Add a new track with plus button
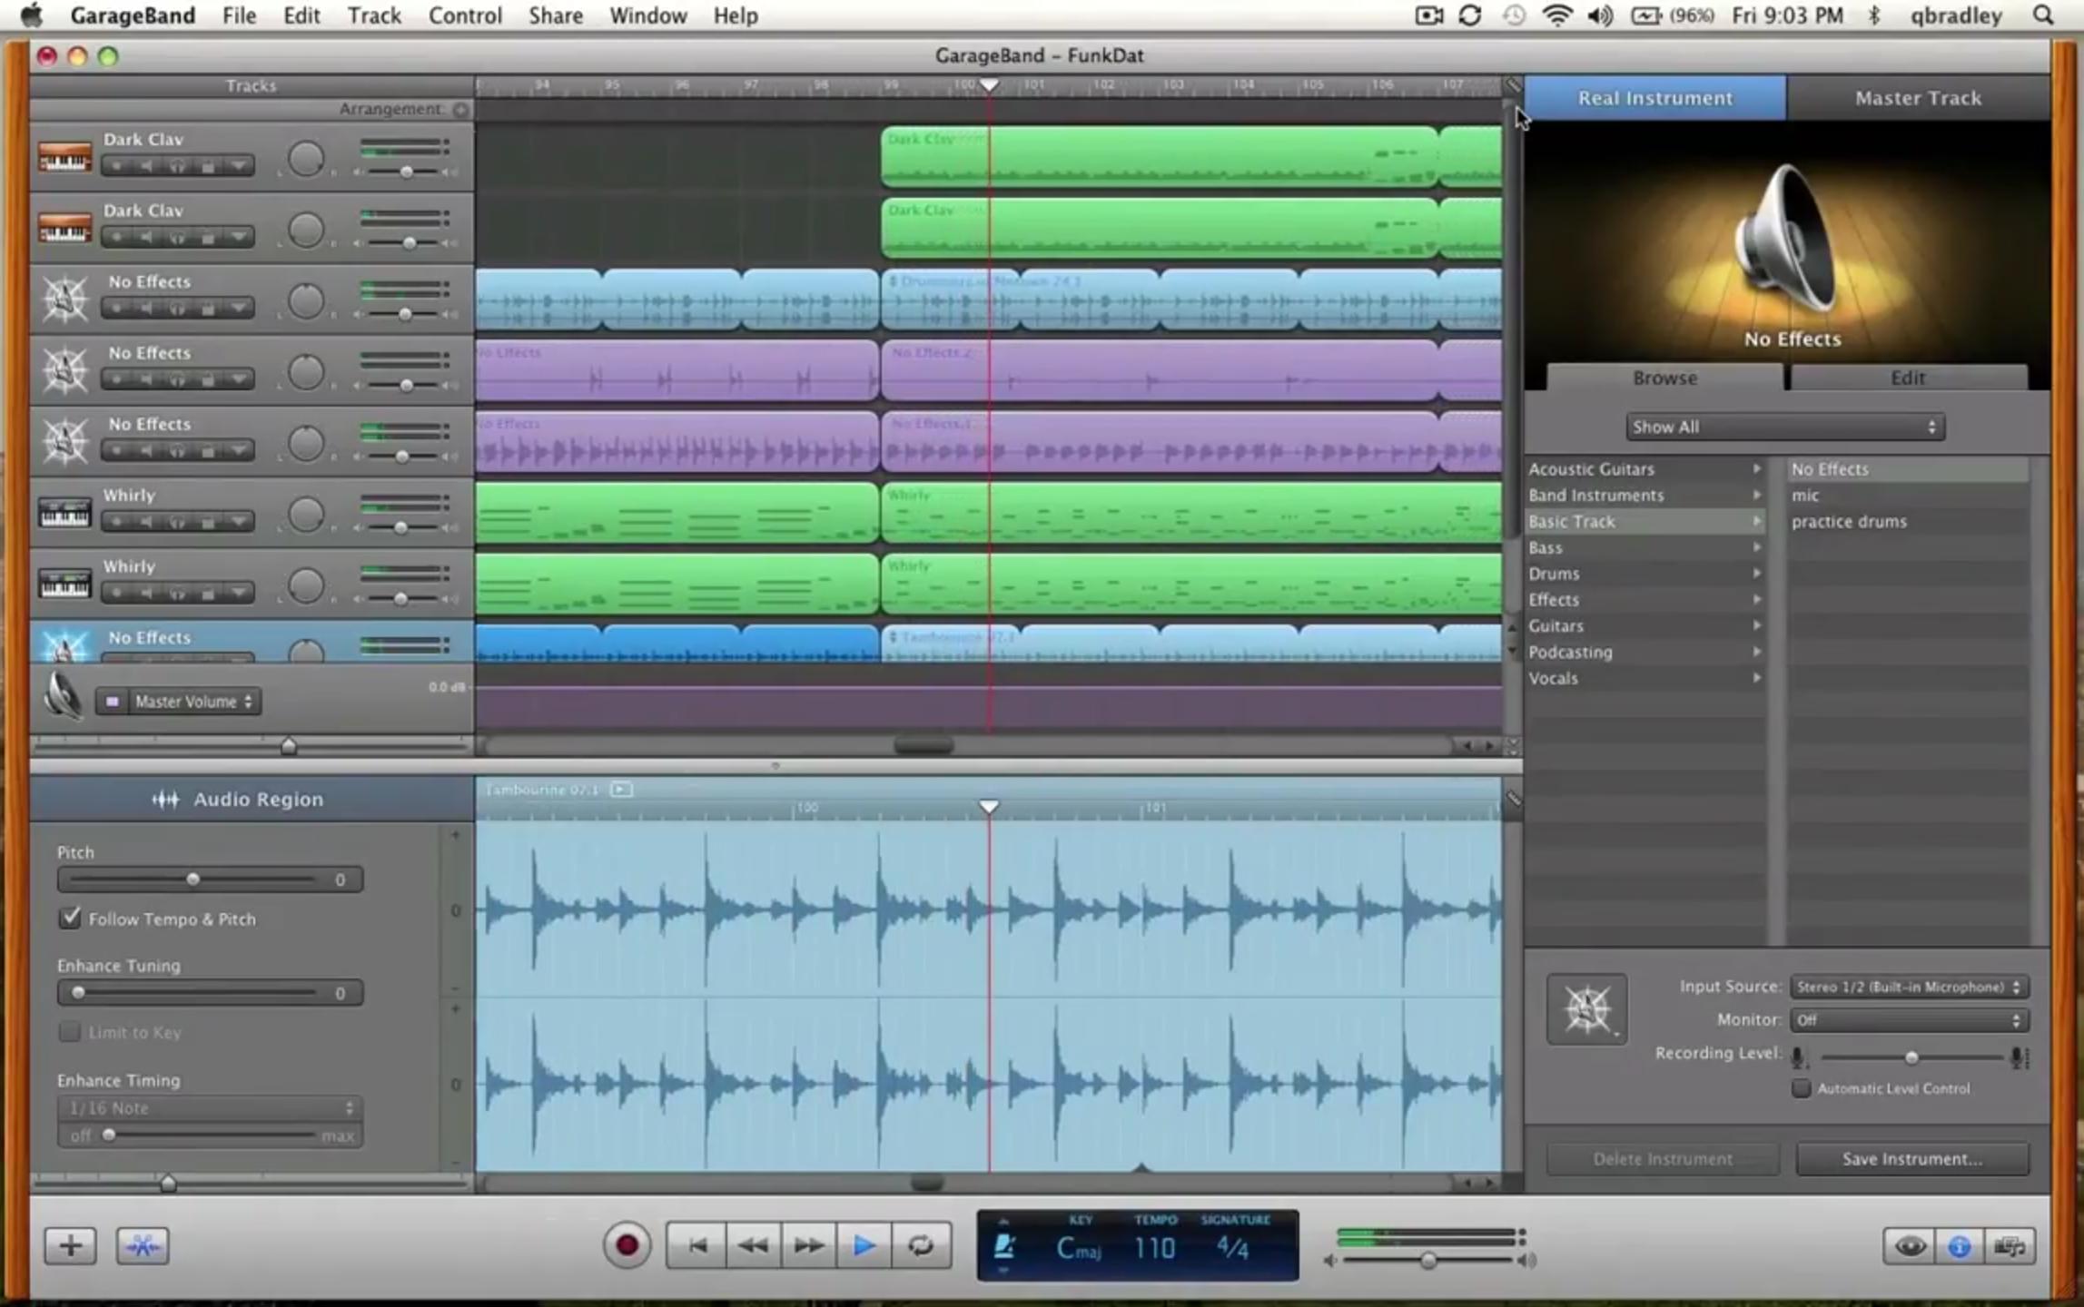2084x1307 pixels. click(x=70, y=1246)
